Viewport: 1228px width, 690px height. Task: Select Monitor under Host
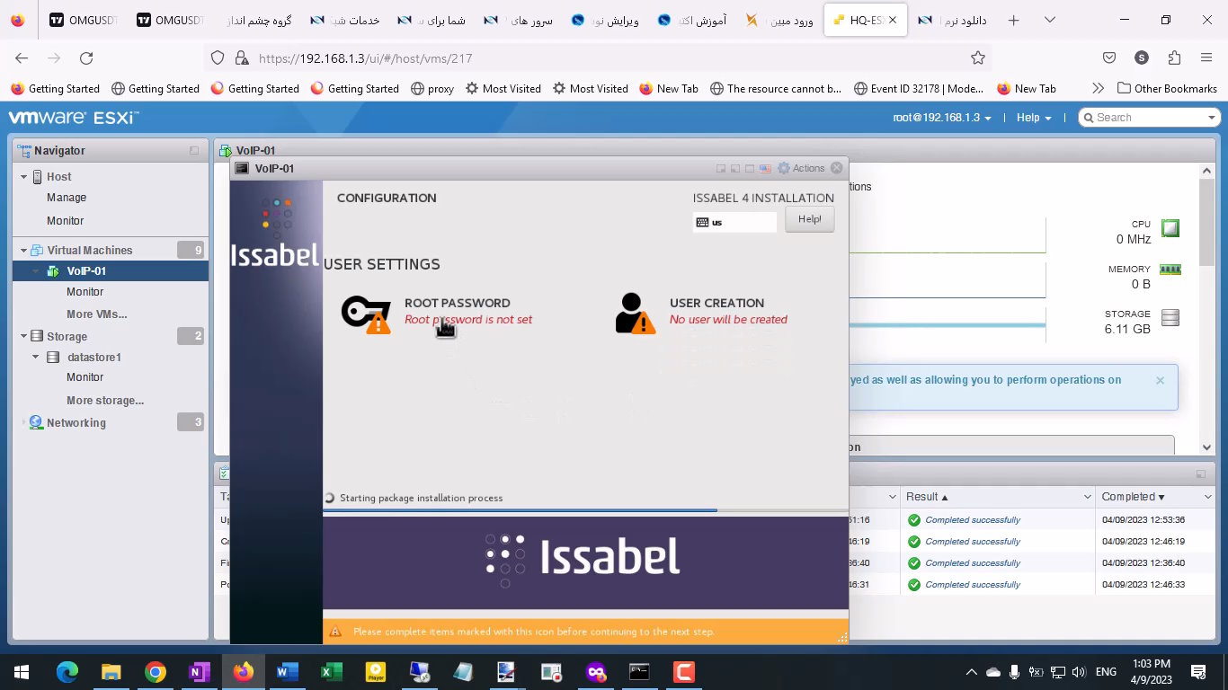[65, 221]
